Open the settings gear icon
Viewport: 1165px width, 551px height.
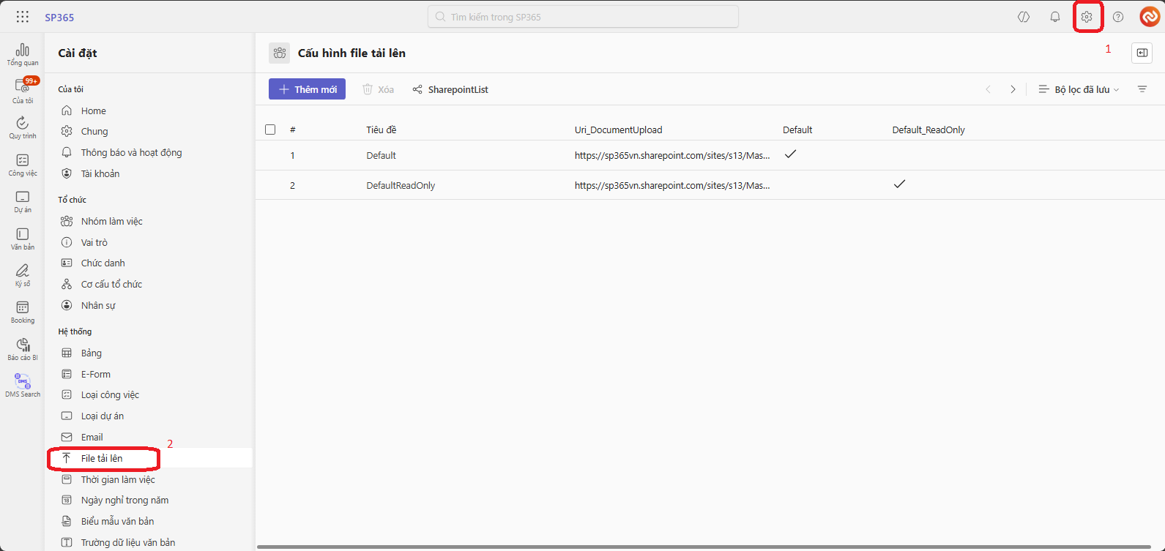pos(1087,17)
